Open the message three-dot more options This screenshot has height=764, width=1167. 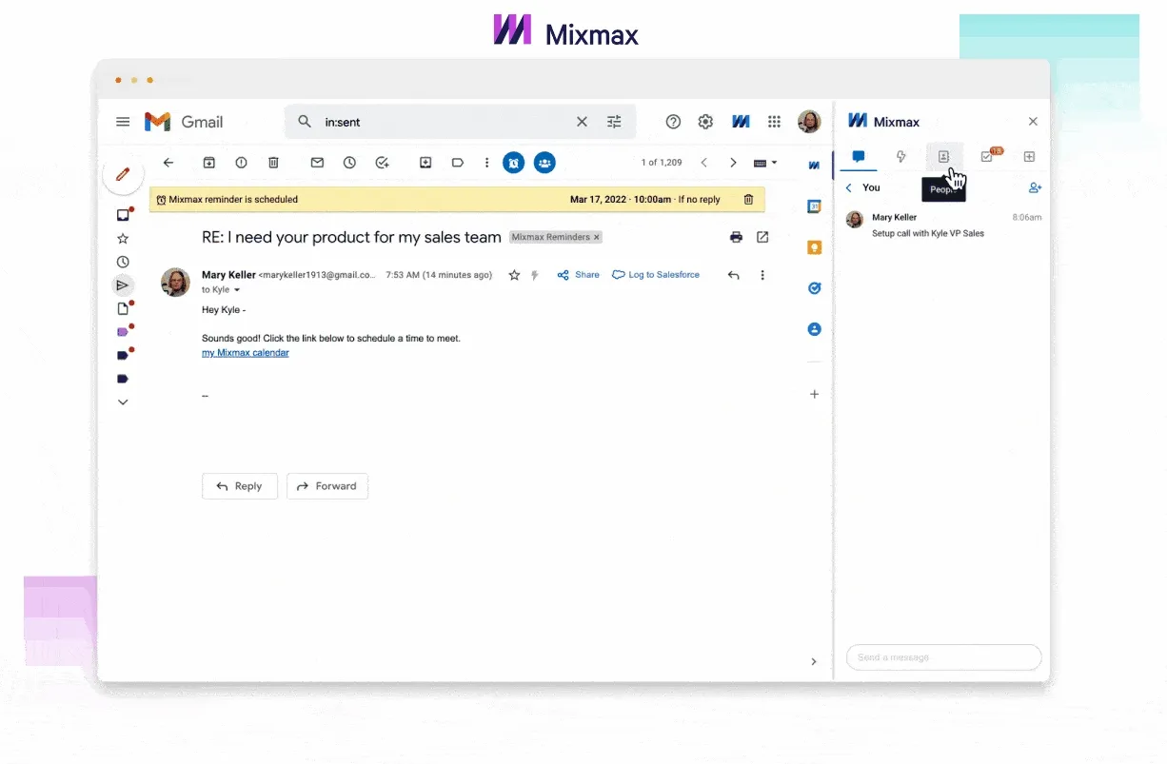[x=762, y=275]
